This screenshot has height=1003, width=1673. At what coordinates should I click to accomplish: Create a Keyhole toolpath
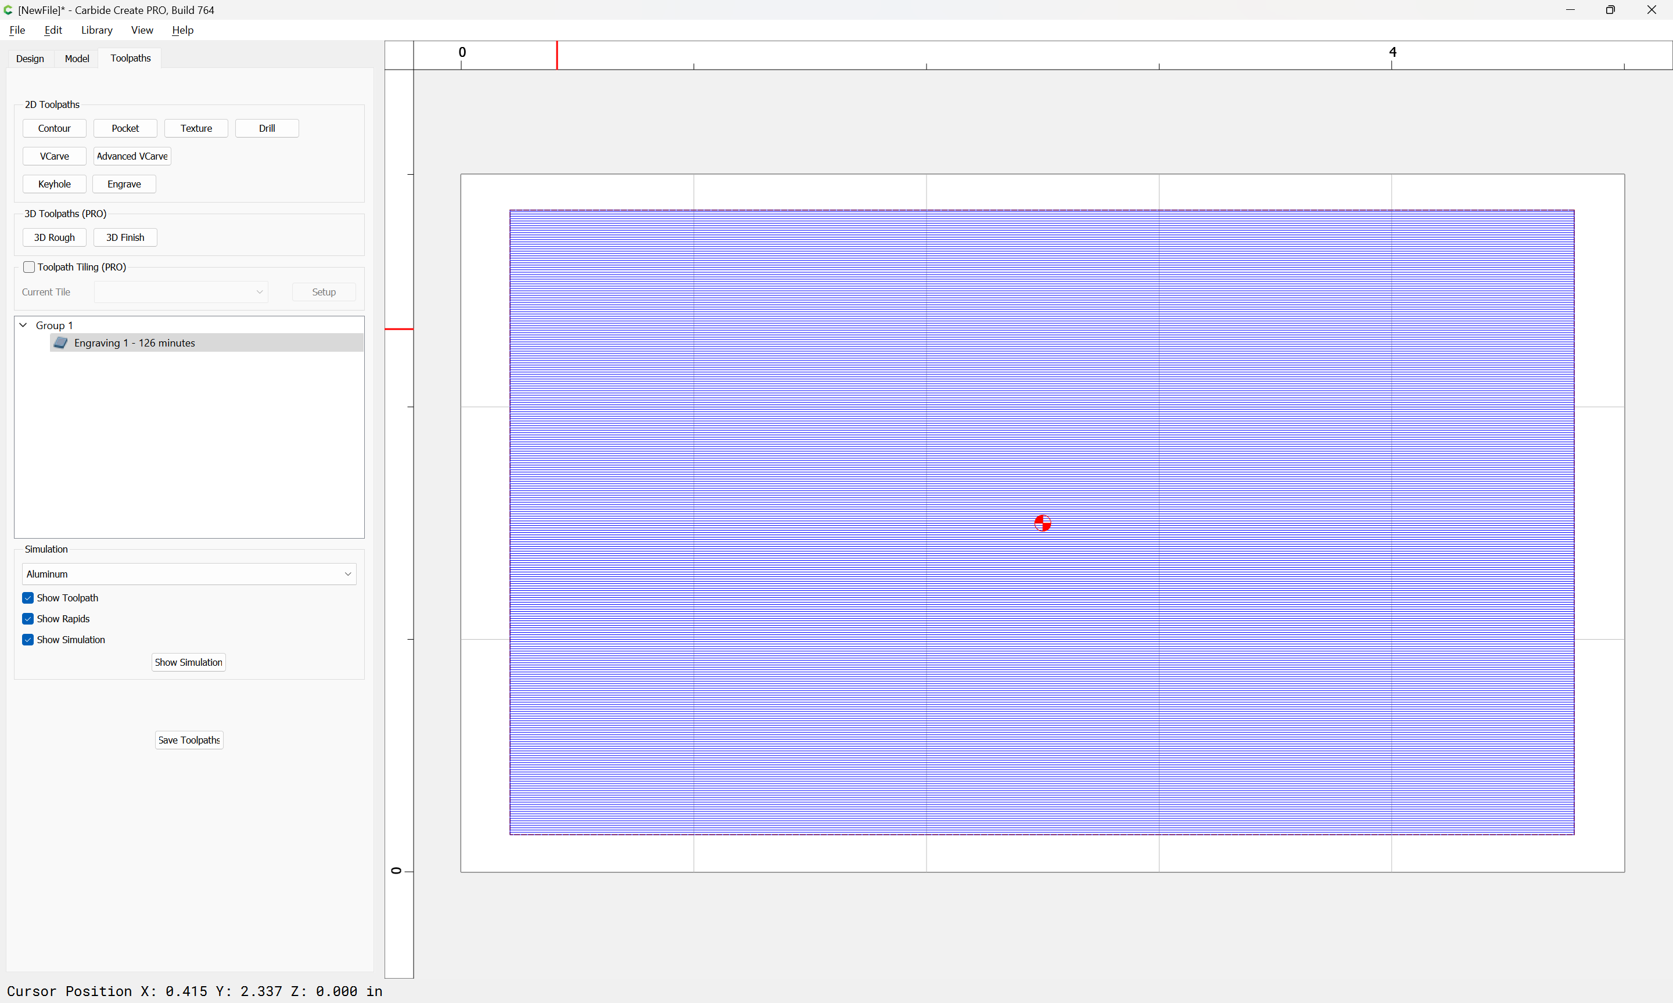click(x=54, y=184)
